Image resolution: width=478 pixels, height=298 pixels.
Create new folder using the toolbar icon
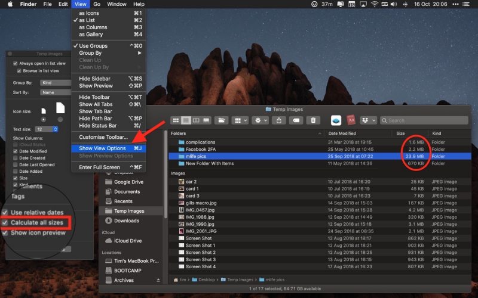tap(221, 120)
